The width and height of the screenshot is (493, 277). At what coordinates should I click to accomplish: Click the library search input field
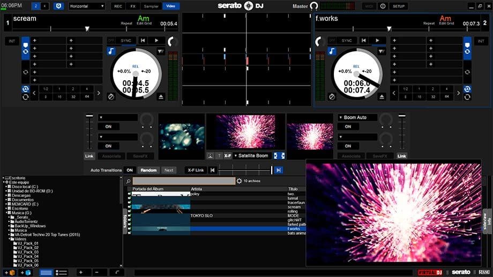coord(184,181)
